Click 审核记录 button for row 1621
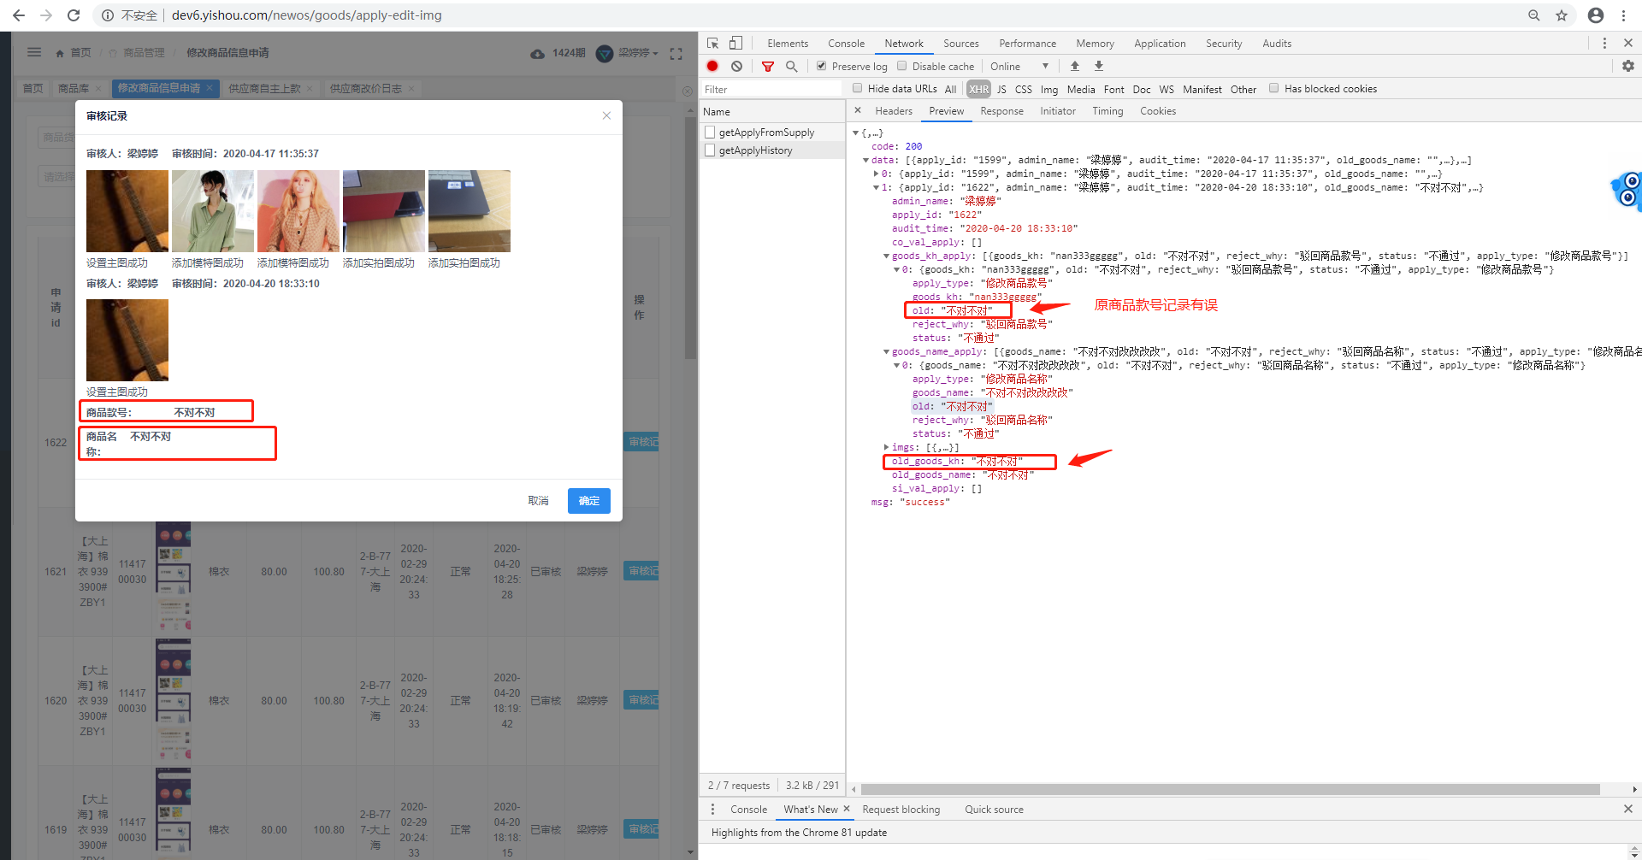The height and width of the screenshot is (860, 1642). pyautogui.click(x=641, y=571)
